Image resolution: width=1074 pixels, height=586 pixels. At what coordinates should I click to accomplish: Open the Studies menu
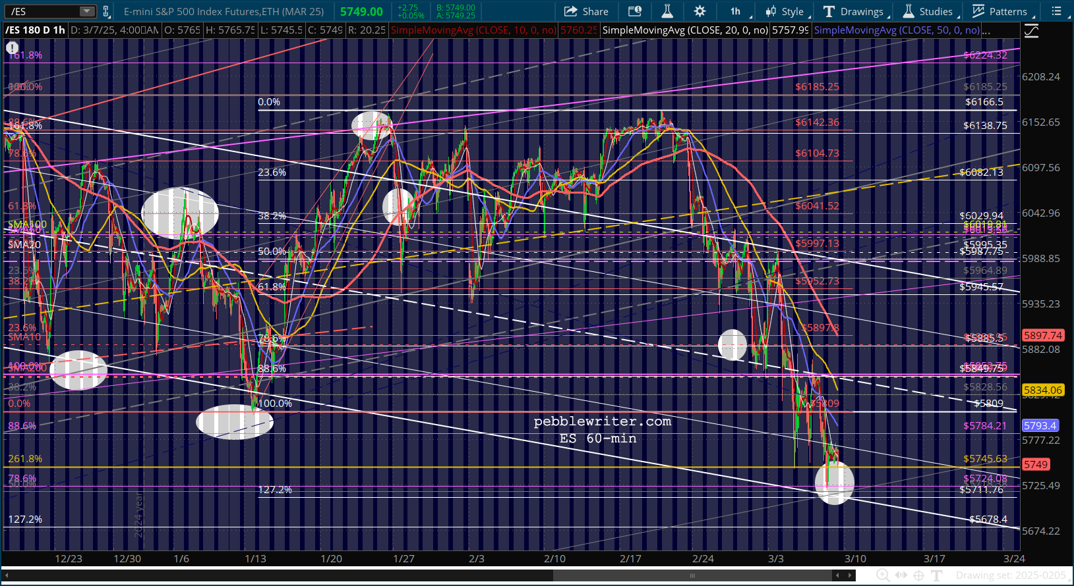point(928,11)
